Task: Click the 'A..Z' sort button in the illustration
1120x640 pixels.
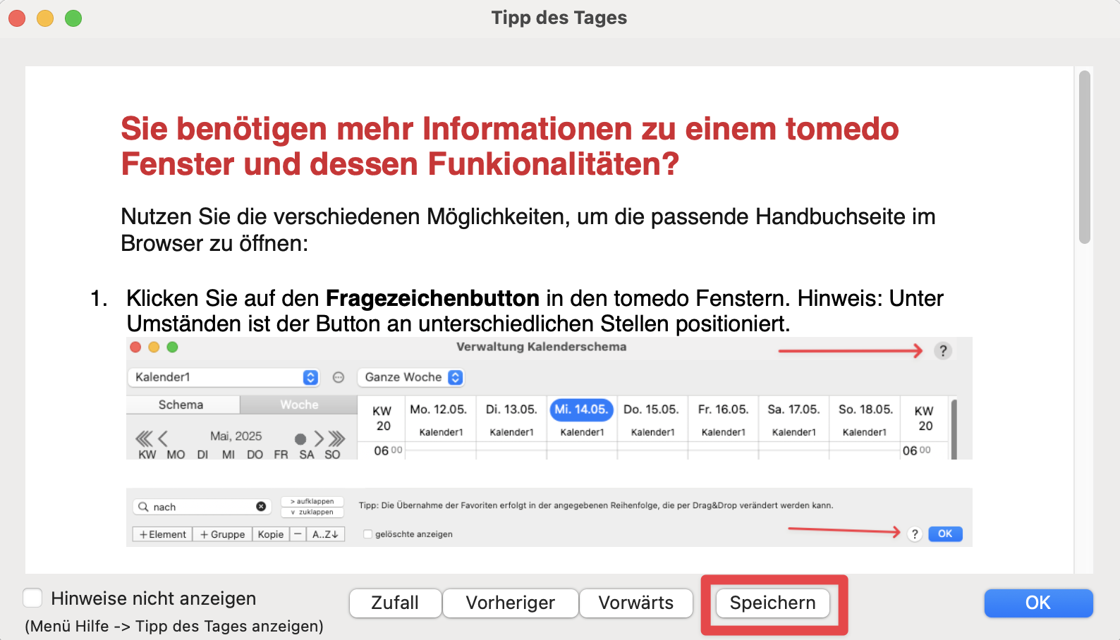Action: (x=325, y=534)
